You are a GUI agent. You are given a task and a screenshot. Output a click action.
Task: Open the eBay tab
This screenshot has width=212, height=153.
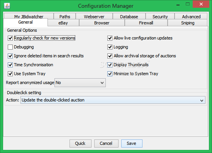click(63, 22)
